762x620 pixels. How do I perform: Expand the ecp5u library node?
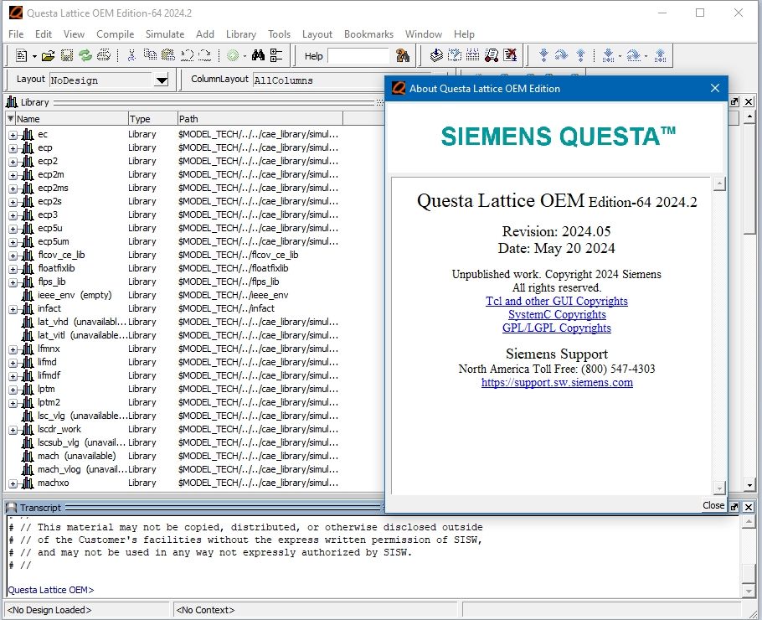point(13,229)
